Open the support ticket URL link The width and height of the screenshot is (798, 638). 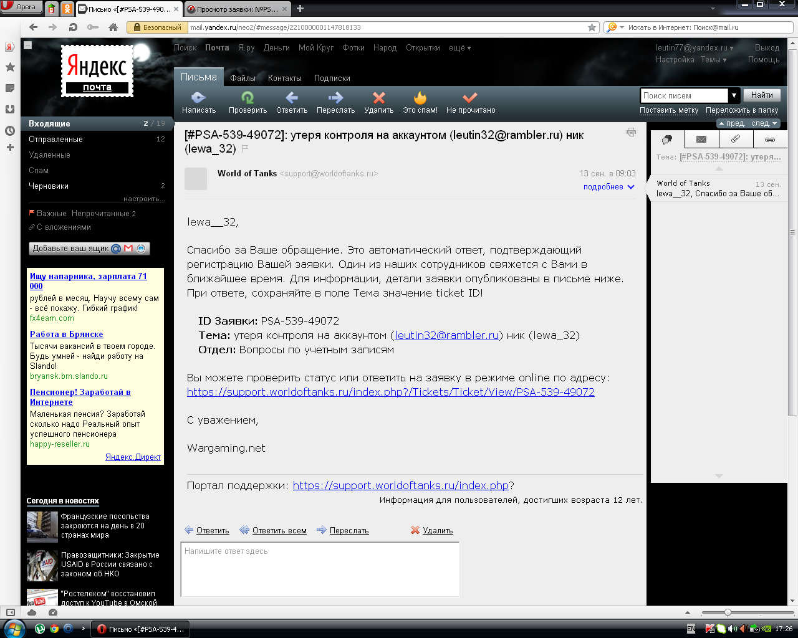(391, 392)
